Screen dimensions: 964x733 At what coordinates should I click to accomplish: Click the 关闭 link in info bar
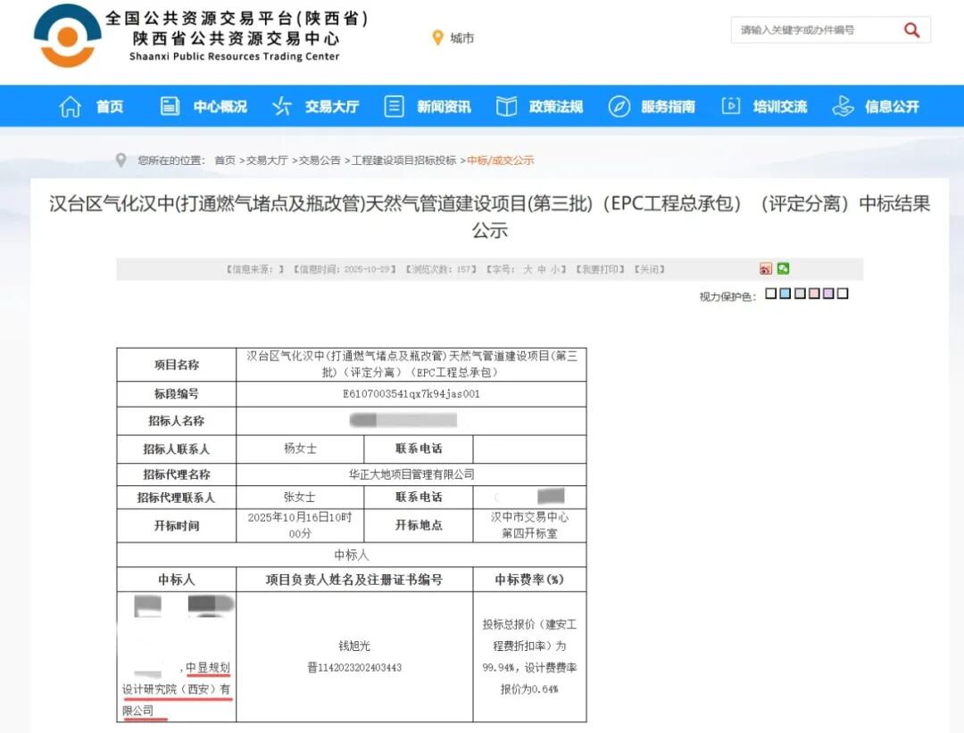pyautogui.click(x=649, y=269)
